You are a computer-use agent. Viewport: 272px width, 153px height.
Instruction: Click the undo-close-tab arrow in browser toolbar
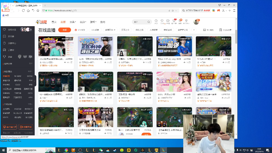tap(33, 11)
